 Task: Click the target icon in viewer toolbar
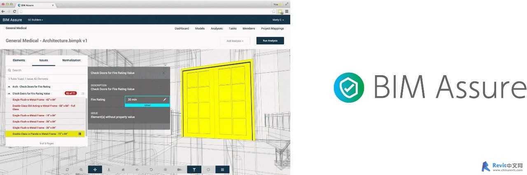tap(165, 169)
